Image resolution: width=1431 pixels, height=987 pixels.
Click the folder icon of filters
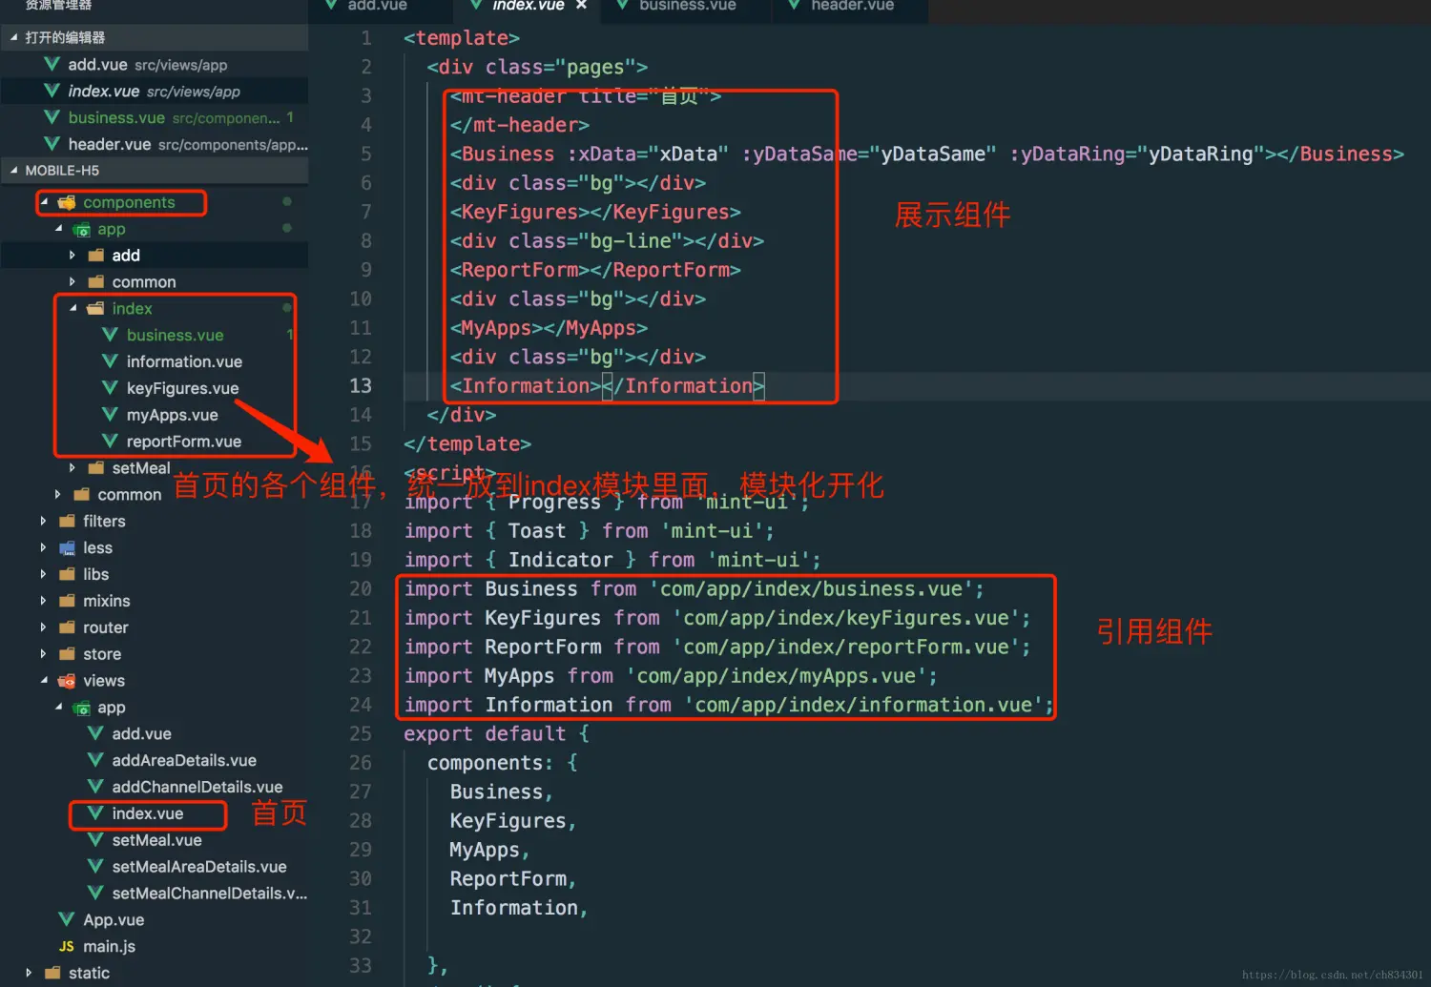coord(67,522)
